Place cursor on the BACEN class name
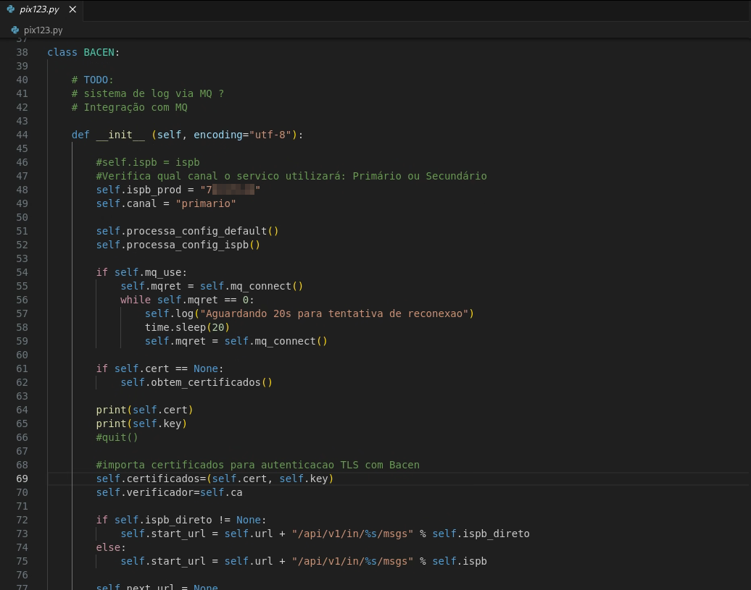Viewport: 751px width, 590px height. coord(99,52)
